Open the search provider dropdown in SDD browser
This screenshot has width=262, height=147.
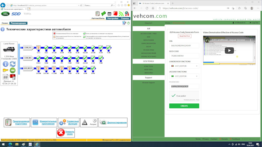(x=114, y=5)
